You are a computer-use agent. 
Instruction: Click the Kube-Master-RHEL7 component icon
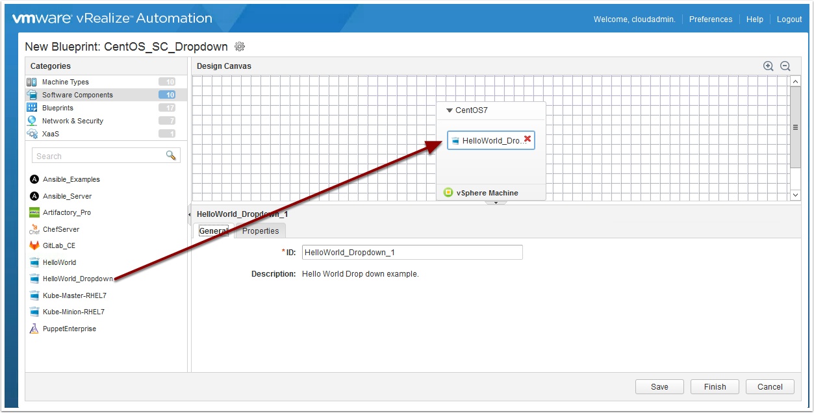[x=34, y=295]
